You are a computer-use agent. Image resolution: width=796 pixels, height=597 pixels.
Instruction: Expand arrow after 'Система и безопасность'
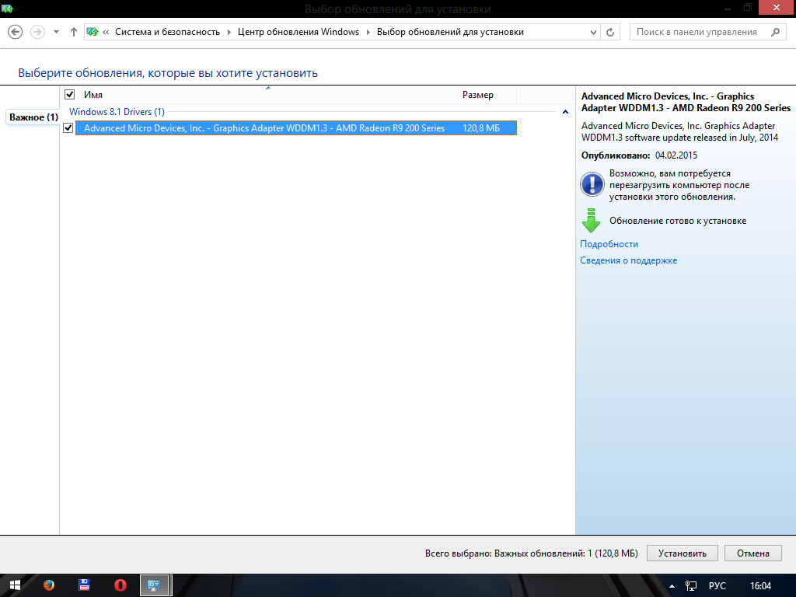point(229,32)
